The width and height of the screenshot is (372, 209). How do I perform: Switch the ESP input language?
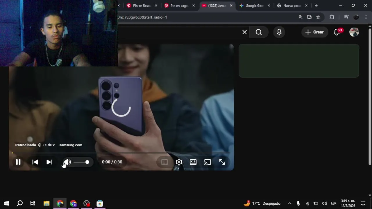(334, 203)
